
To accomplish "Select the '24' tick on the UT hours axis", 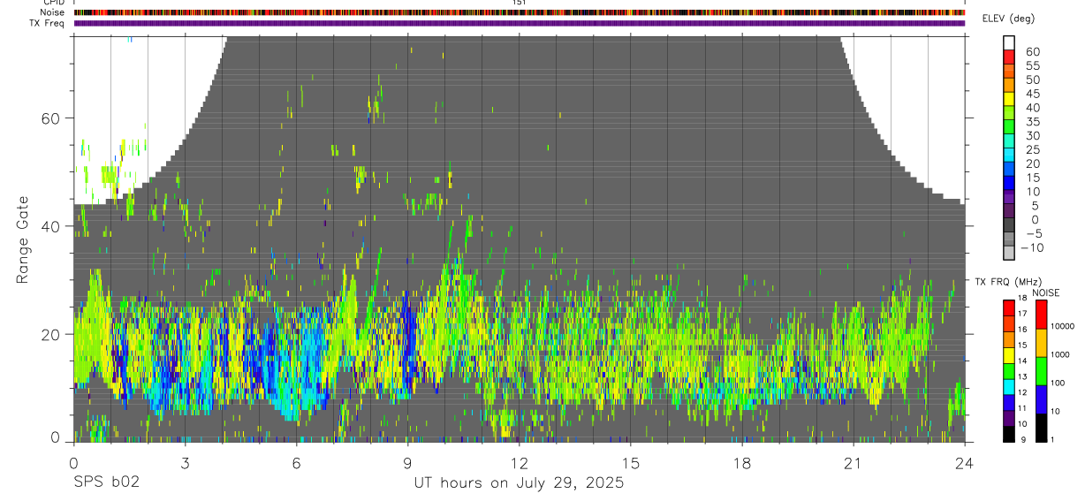I will [965, 462].
